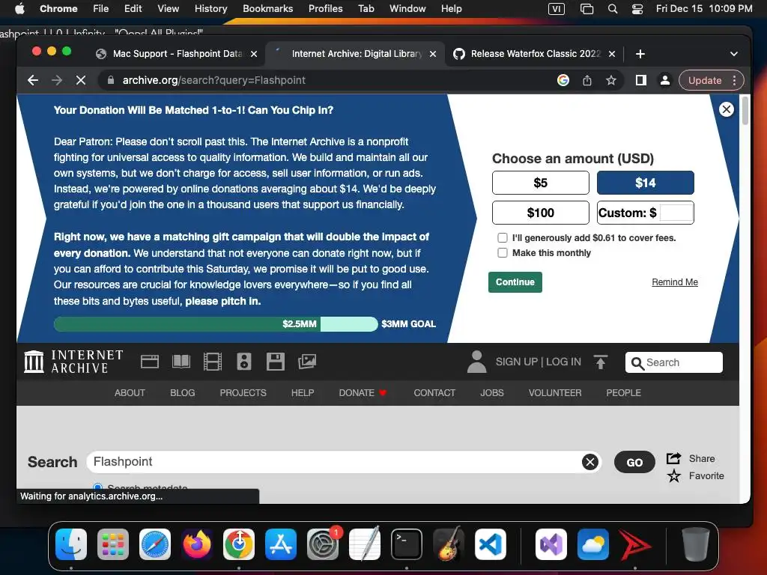767x575 pixels.
Task: Open the PROJECTS nav link
Action: (243, 392)
